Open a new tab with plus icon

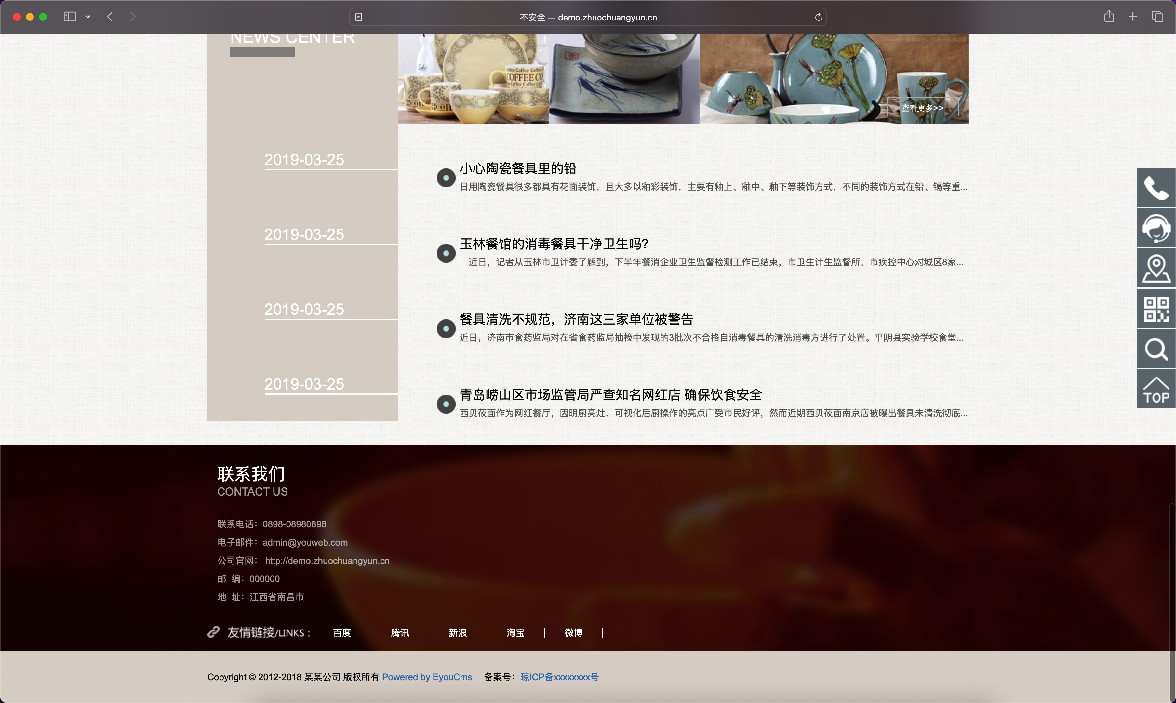pyautogui.click(x=1133, y=17)
